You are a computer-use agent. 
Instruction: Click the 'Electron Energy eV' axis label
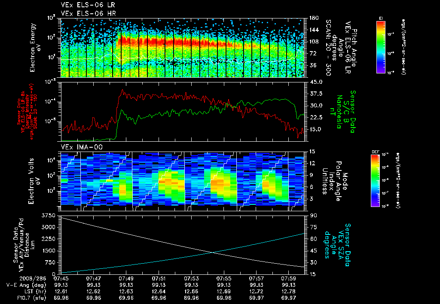point(35,48)
